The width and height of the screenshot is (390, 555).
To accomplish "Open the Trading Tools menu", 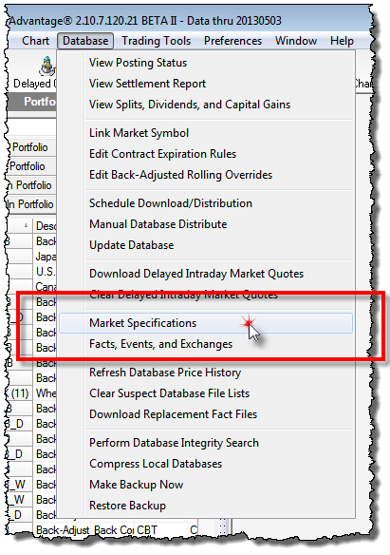I will 157,41.
